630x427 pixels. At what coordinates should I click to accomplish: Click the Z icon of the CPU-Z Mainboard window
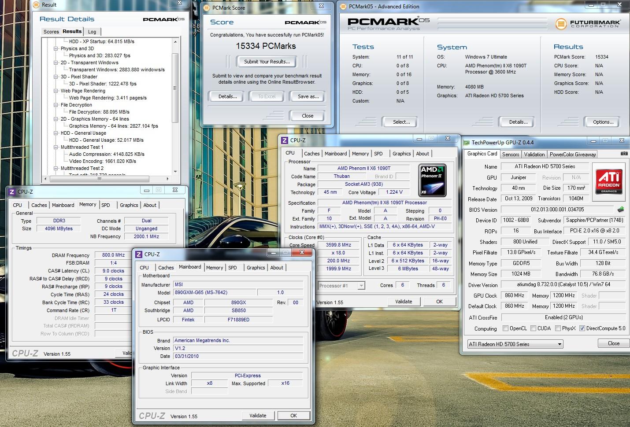139,254
